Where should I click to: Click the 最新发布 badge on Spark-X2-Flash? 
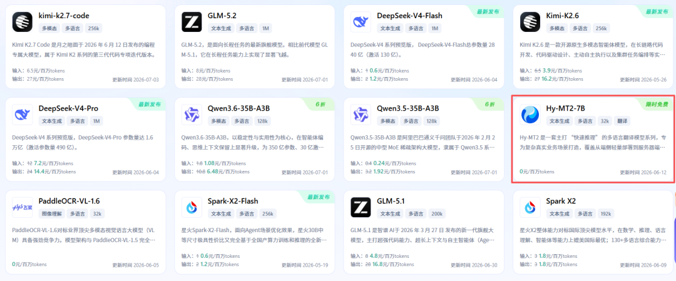319,197
